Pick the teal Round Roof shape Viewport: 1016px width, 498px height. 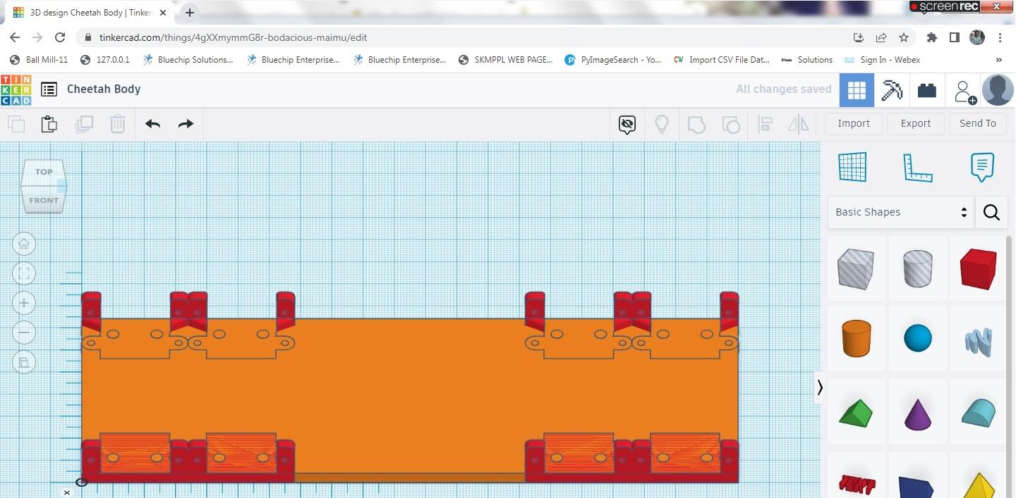pyautogui.click(x=978, y=412)
